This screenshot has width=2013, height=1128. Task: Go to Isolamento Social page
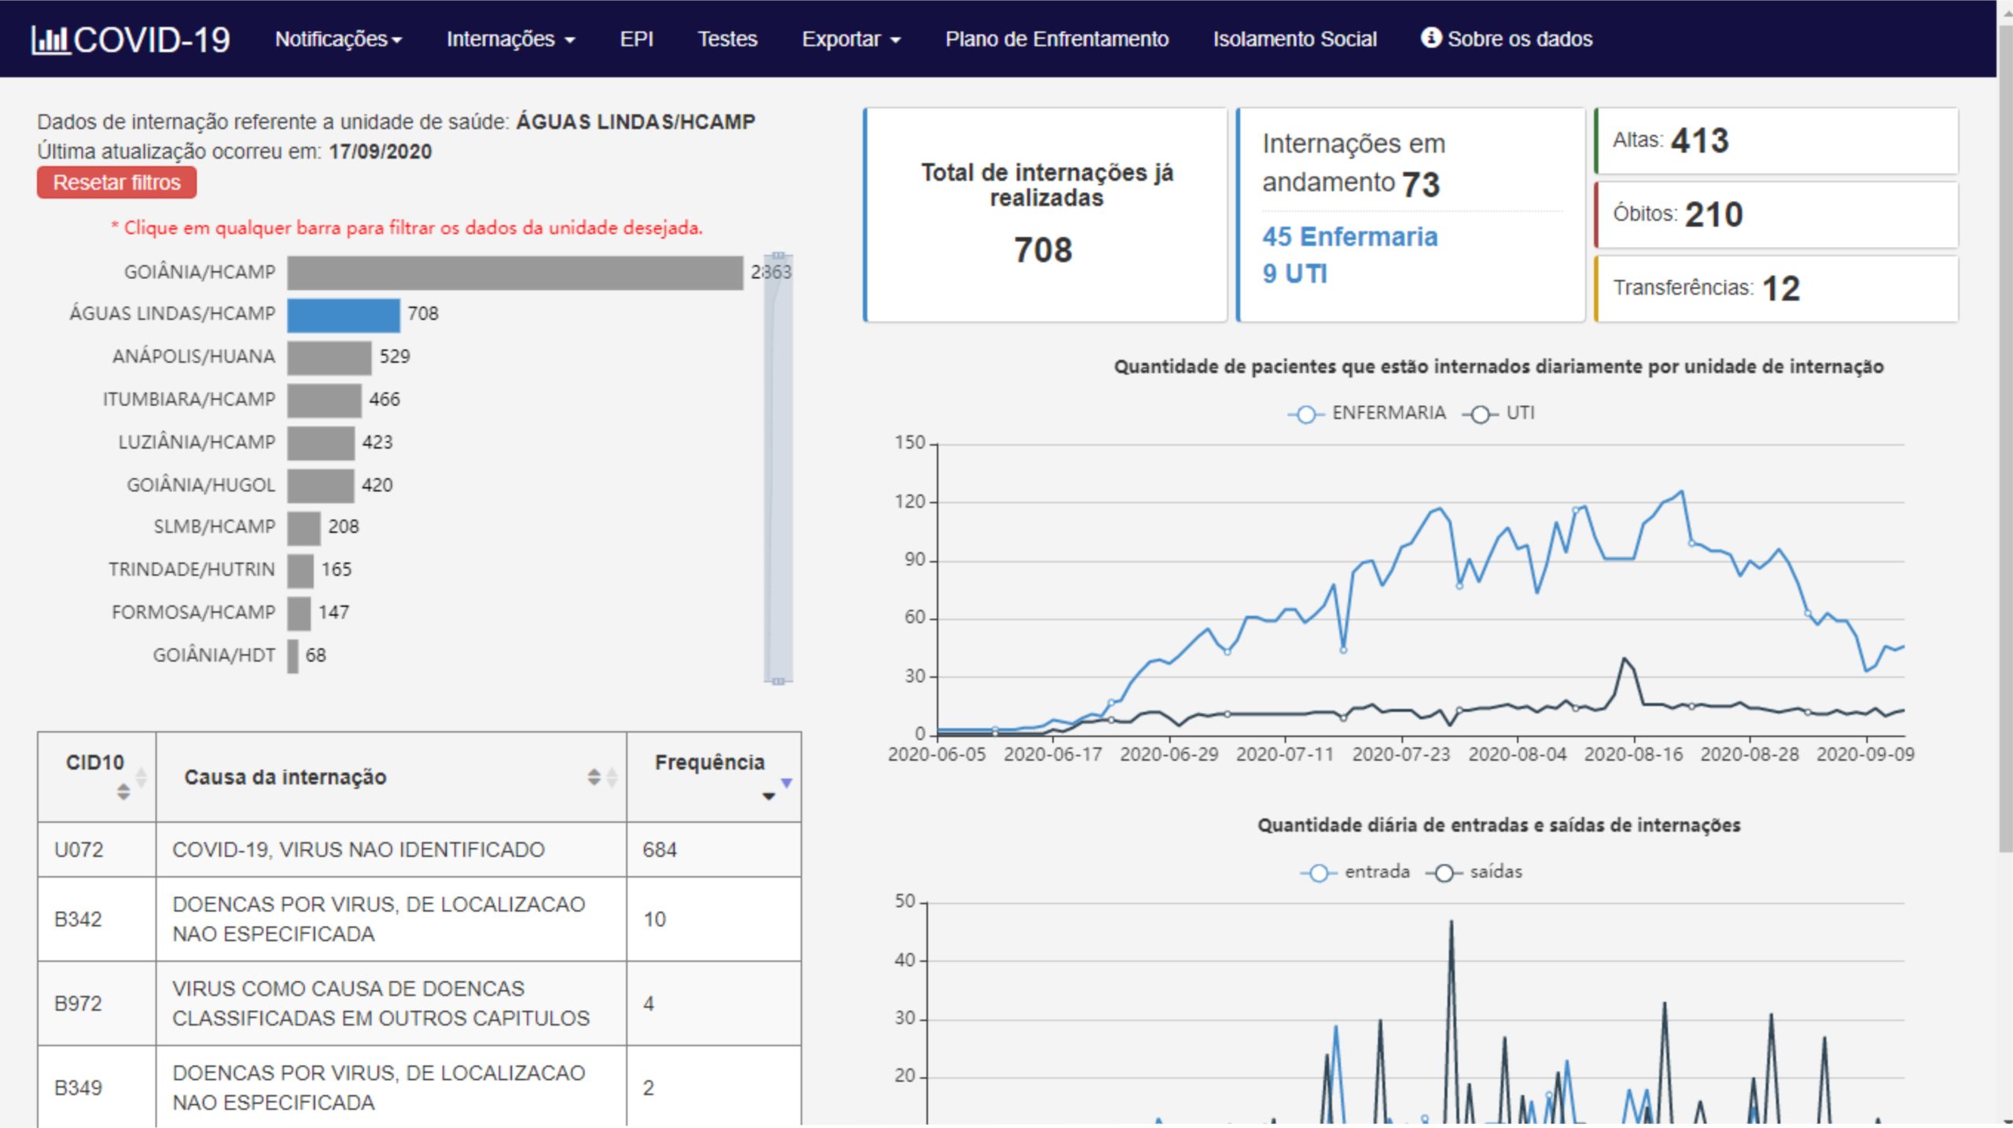(x=1294, y=39)
